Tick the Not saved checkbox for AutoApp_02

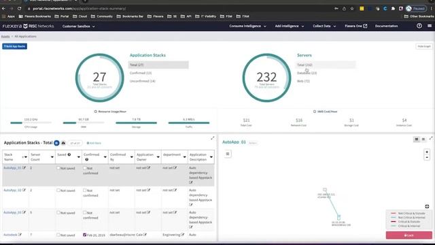pos(58,191)
